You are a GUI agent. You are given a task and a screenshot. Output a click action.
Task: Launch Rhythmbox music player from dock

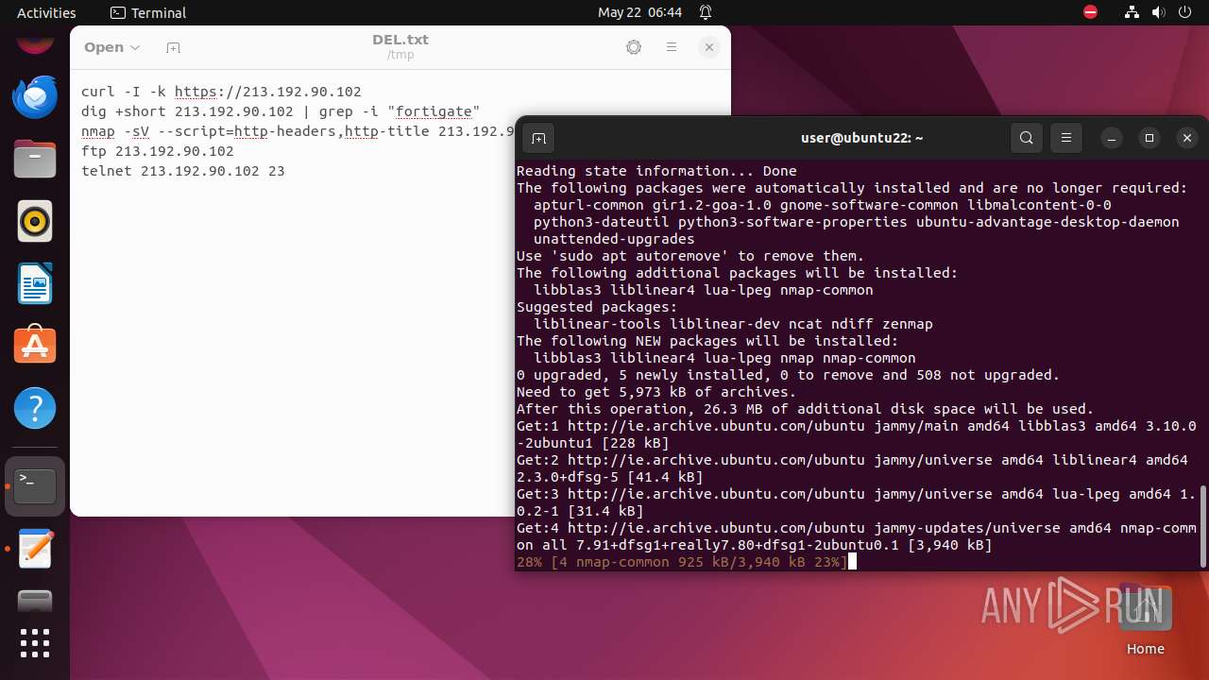pos(35,222)
